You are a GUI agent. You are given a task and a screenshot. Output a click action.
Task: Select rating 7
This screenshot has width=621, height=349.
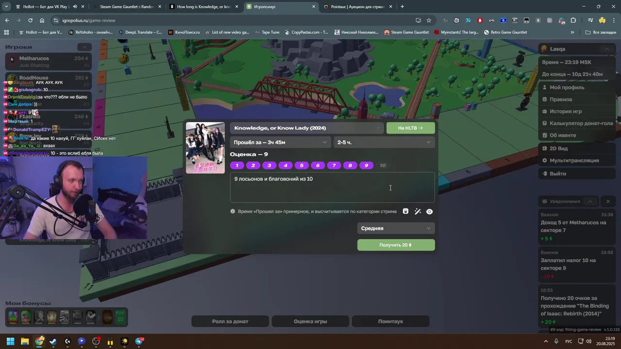[x=334, y=165]
